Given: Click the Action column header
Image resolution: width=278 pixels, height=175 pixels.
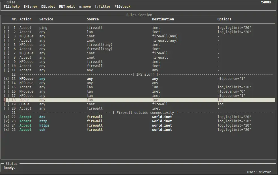Looking at the screenshot, I should 25,19.
